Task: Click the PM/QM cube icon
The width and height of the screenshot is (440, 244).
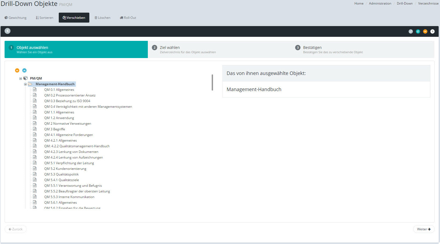Action: point(25,78)
